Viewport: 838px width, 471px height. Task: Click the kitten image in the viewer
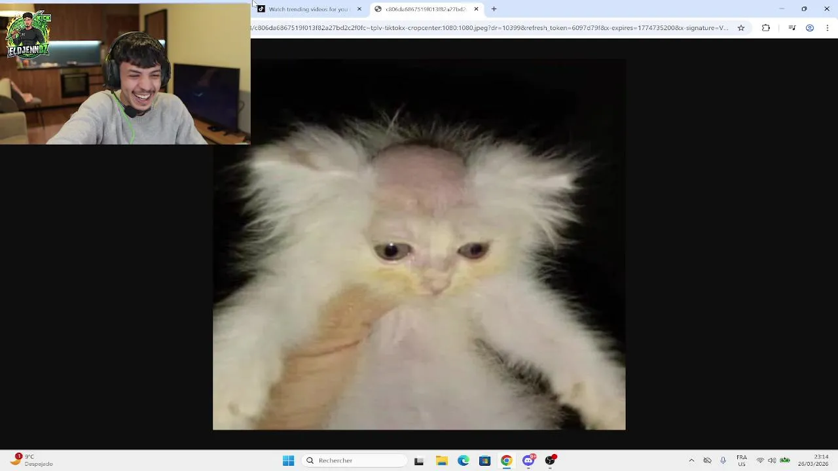[x=419, y=245]
